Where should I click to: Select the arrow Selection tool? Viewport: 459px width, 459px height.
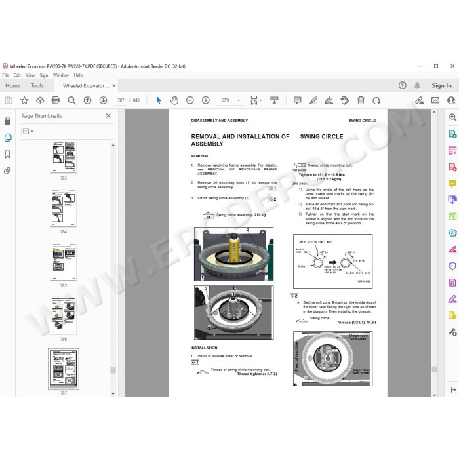point(159,100)
